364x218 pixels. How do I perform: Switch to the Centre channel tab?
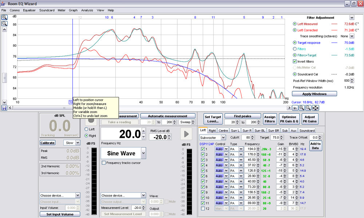pos(223,131)
